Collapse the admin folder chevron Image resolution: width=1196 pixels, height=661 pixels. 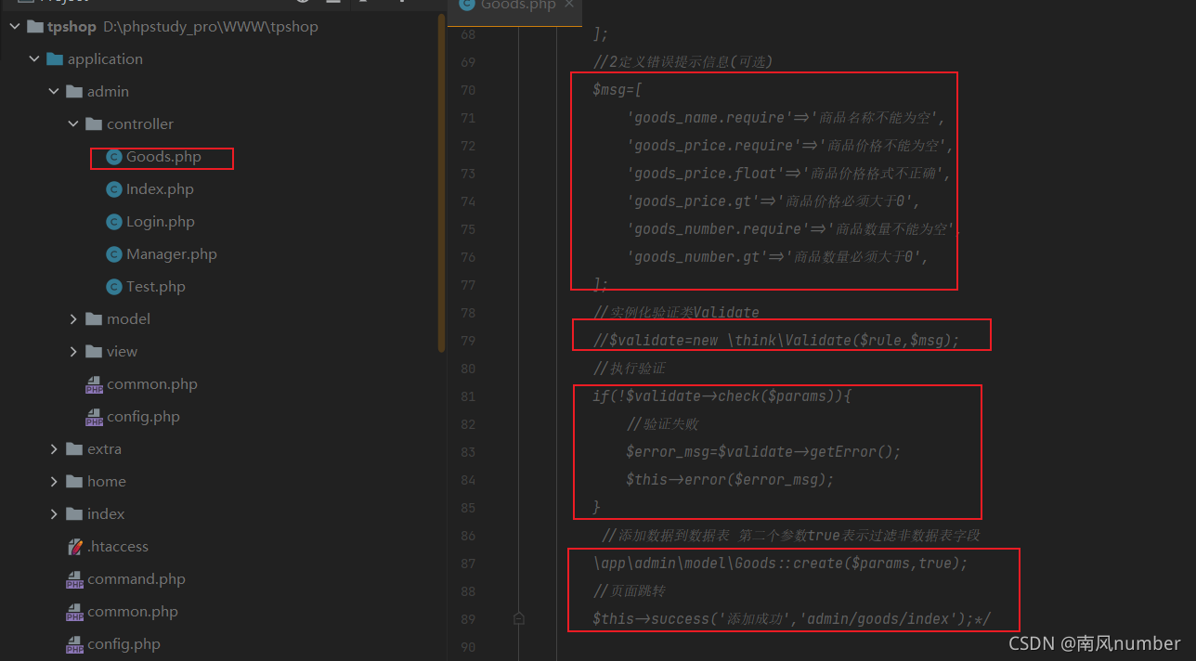(54, 92)
